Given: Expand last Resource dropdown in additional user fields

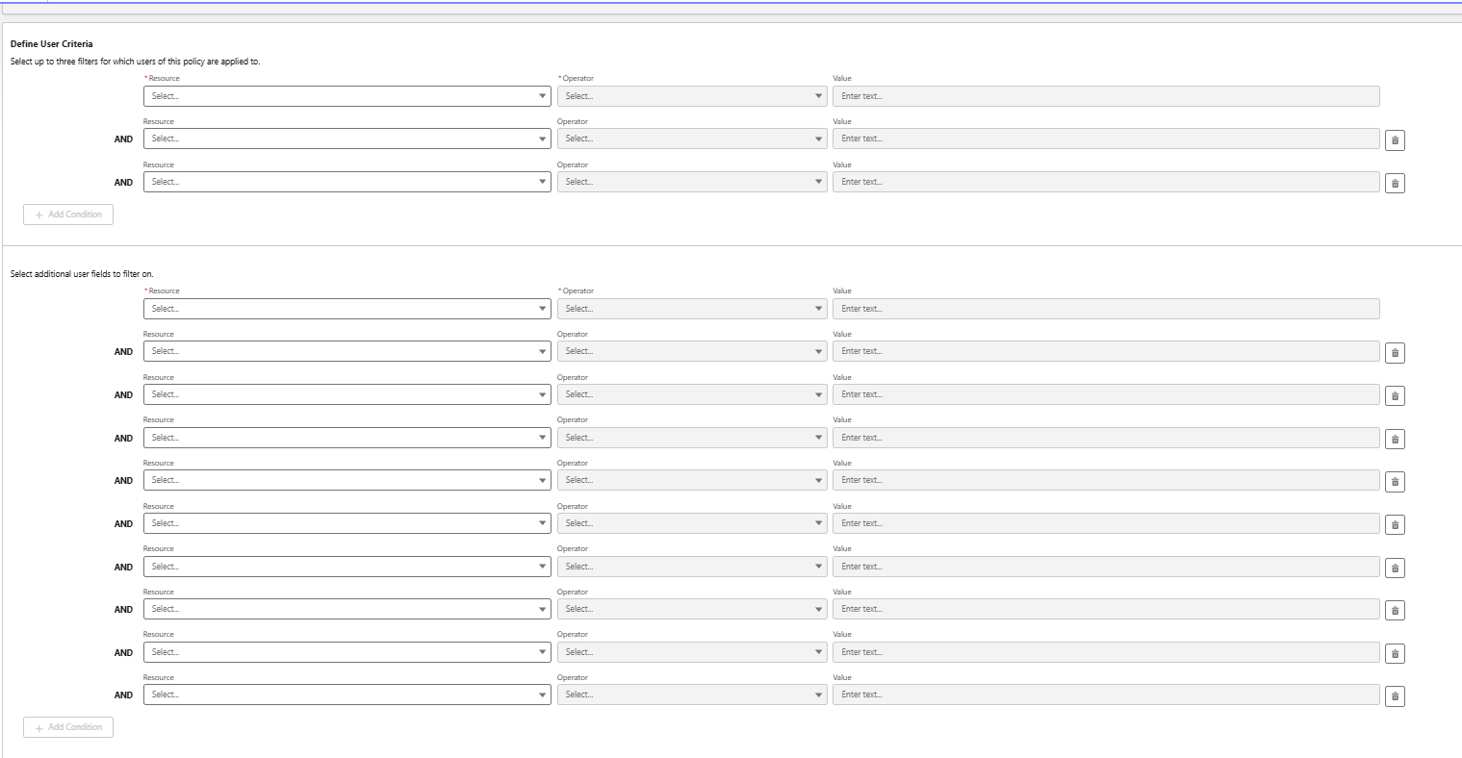Looking at the screenshot, I should point(346,695).
